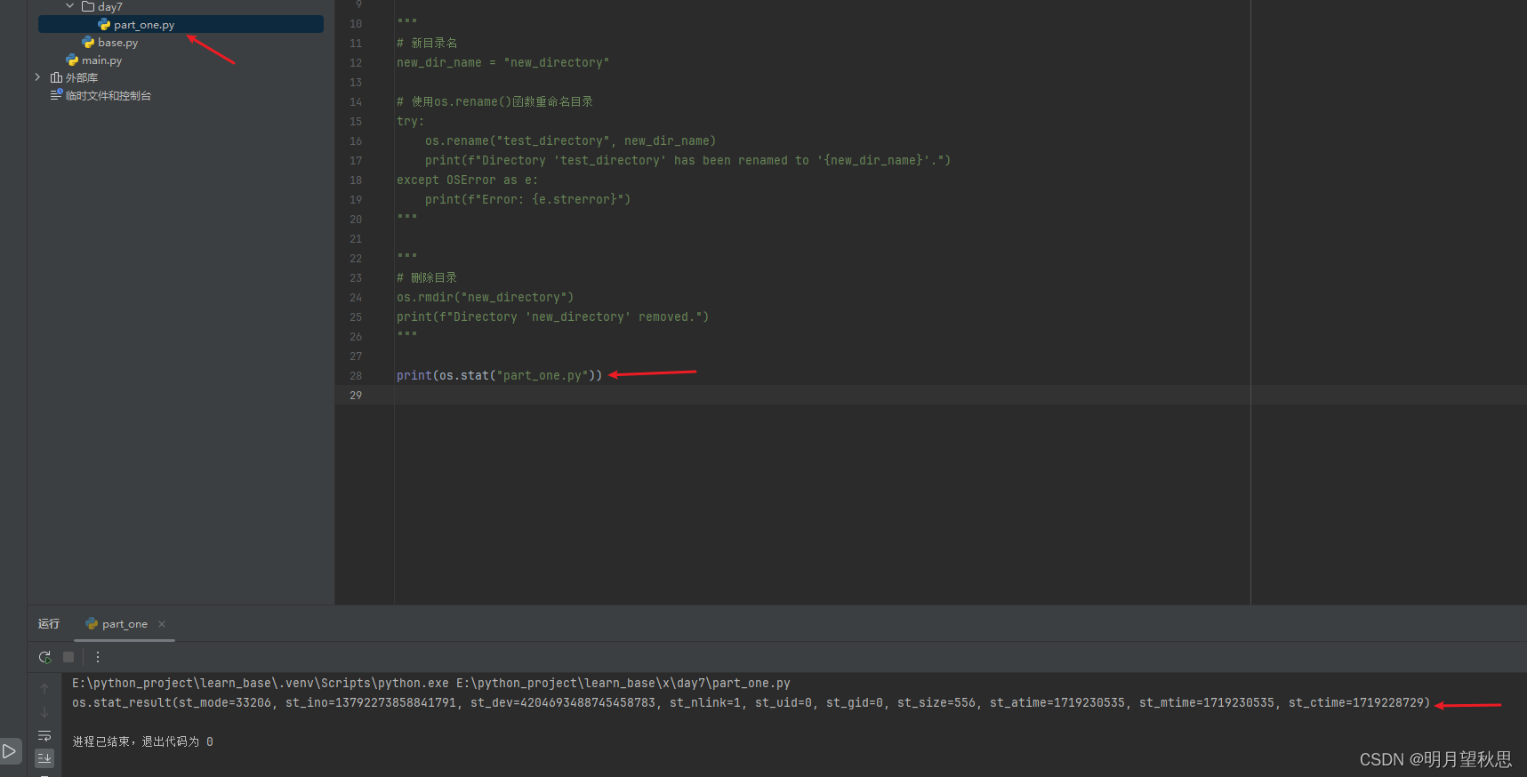This screenshot has width=1527, height=777.
Task: Click line number 16 in the gutter
Action: tap(356, 140)
